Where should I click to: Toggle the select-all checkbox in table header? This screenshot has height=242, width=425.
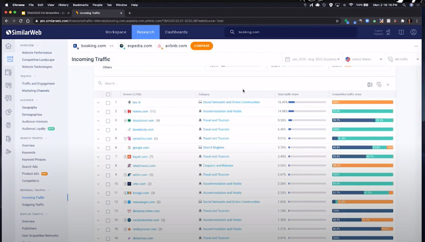108,94
